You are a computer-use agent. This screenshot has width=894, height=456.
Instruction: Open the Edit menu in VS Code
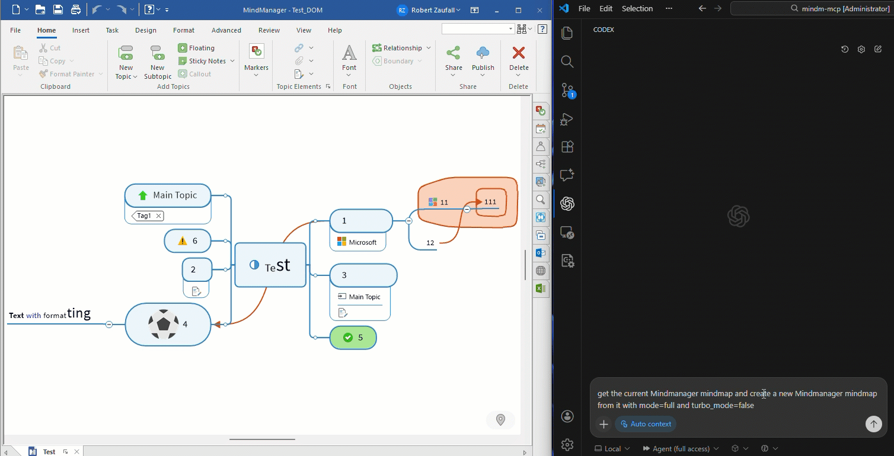[605, 8]
